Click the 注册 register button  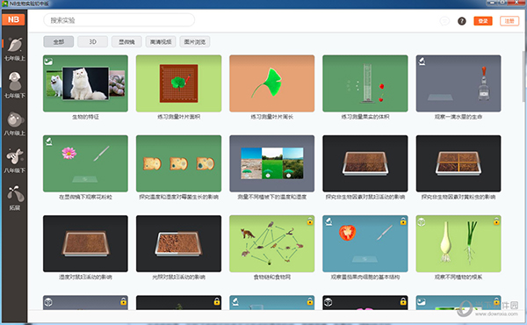[509, 21]
